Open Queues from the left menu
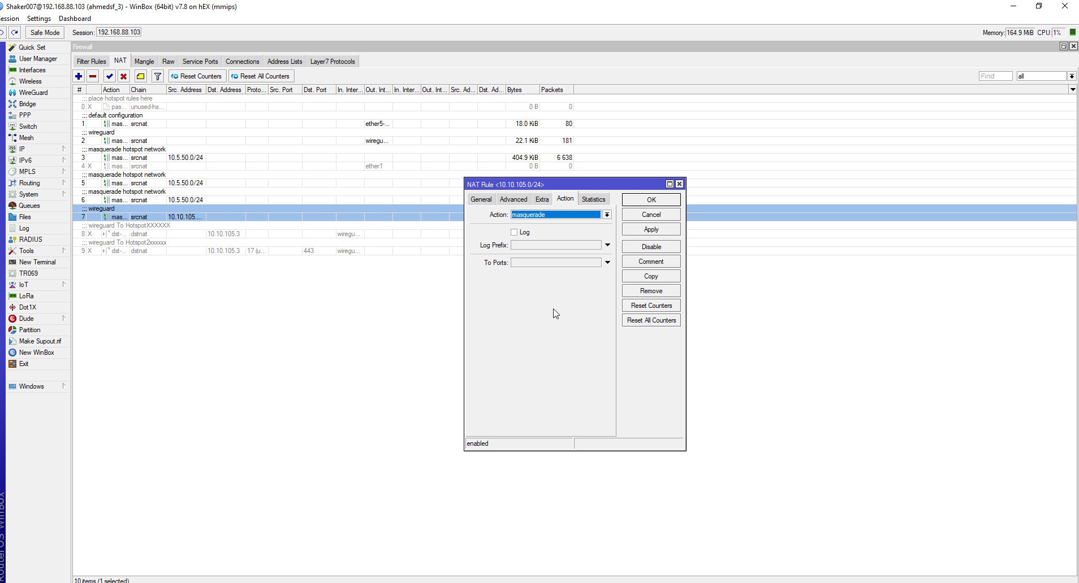 point(29,206)
